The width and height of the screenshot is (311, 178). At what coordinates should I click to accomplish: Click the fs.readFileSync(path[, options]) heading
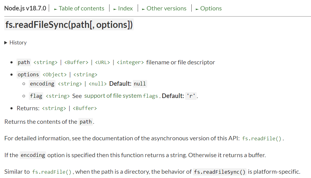69,25
